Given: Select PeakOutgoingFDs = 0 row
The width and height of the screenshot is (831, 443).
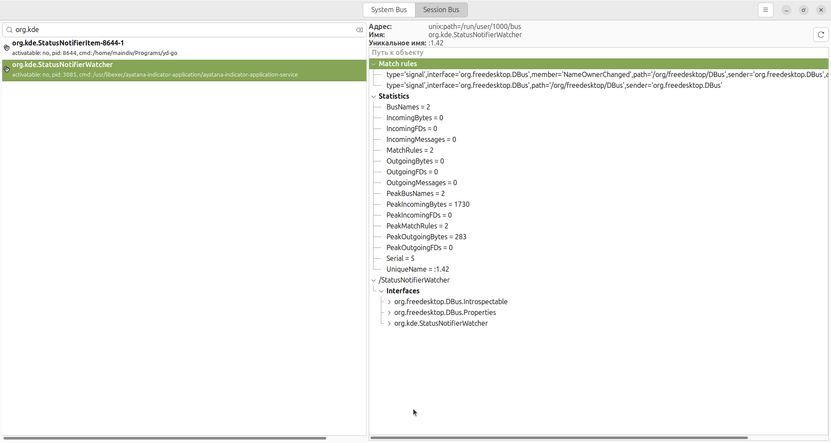Looking at the screenshot, I should (599, 248).
